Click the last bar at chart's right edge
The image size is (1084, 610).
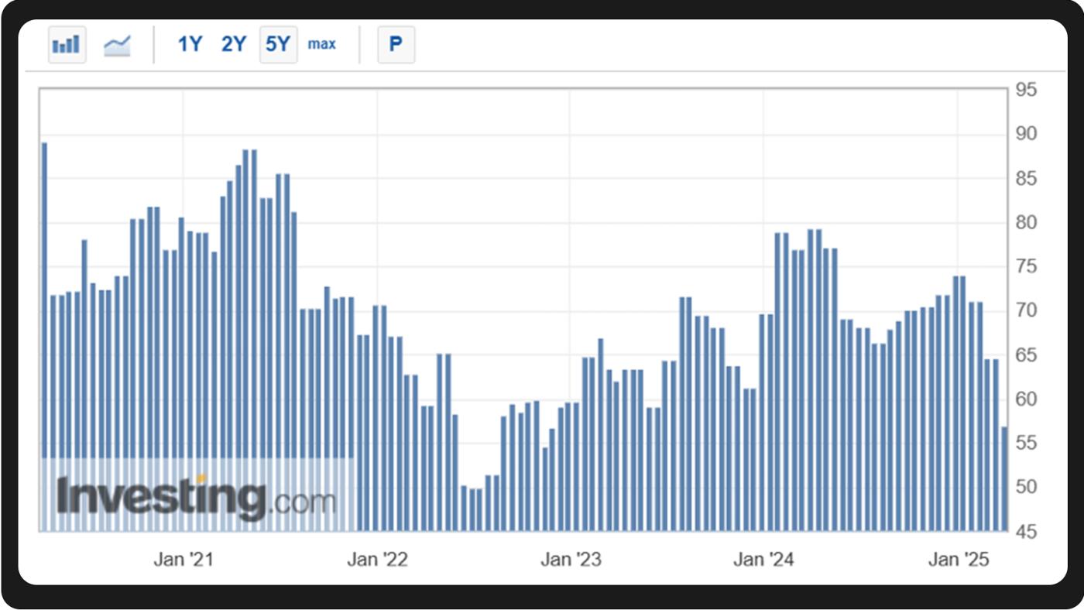click(x=1004, y=478)
